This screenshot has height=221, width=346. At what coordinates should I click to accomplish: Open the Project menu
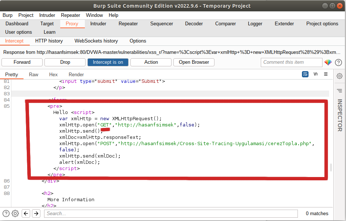(26, 15)
